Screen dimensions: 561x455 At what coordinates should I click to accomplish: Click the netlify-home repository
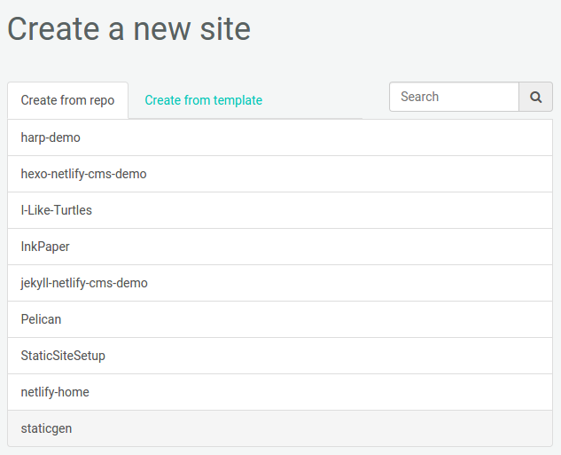55,392
